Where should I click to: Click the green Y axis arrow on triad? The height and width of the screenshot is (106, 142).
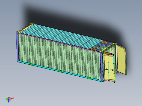(x=7, y=99)
